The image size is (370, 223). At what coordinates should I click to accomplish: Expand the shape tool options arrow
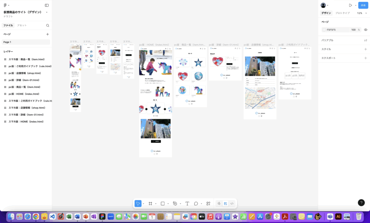(168, 204)
